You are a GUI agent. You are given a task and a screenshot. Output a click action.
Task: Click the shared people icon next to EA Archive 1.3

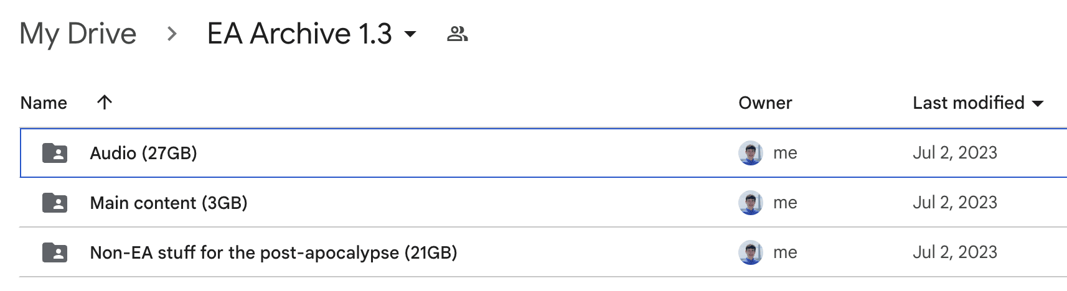457,34
